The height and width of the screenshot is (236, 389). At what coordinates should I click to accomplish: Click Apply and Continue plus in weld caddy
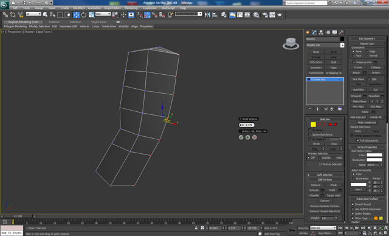click(247, 137)
